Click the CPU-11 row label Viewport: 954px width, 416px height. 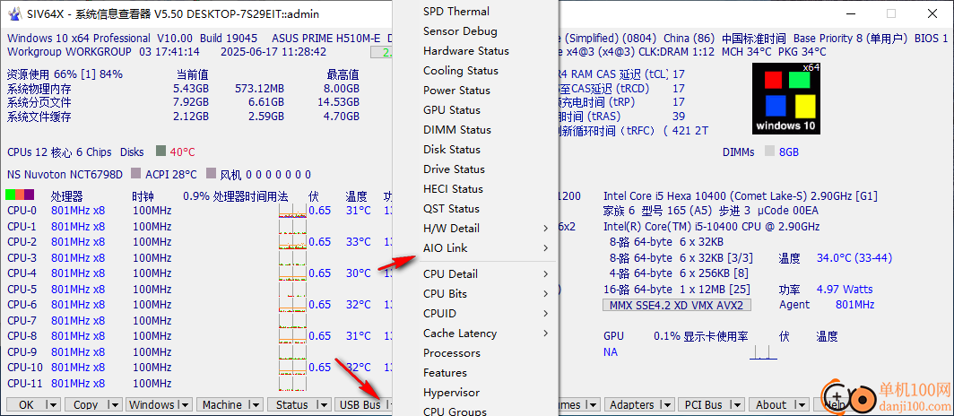point(25,383)
